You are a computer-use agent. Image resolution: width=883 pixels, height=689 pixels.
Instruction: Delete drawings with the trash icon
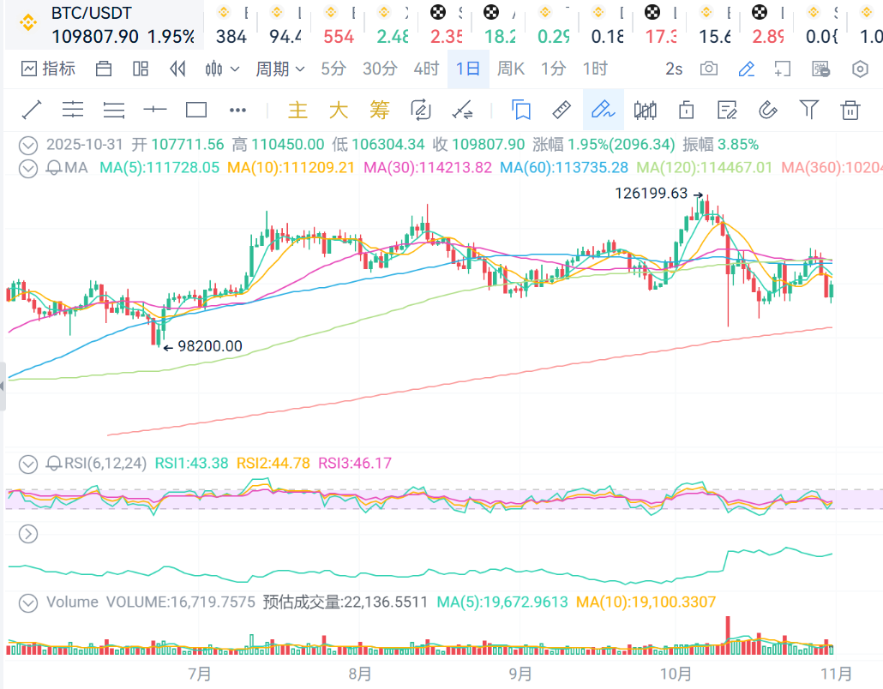850,110
